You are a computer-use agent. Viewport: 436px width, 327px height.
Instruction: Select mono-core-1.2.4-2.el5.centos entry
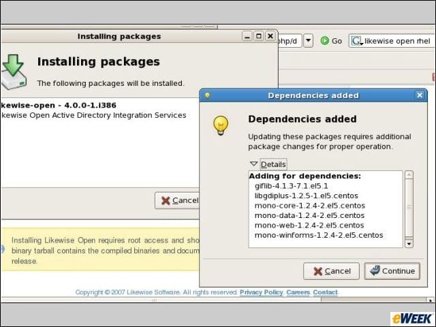click(310, 206)
